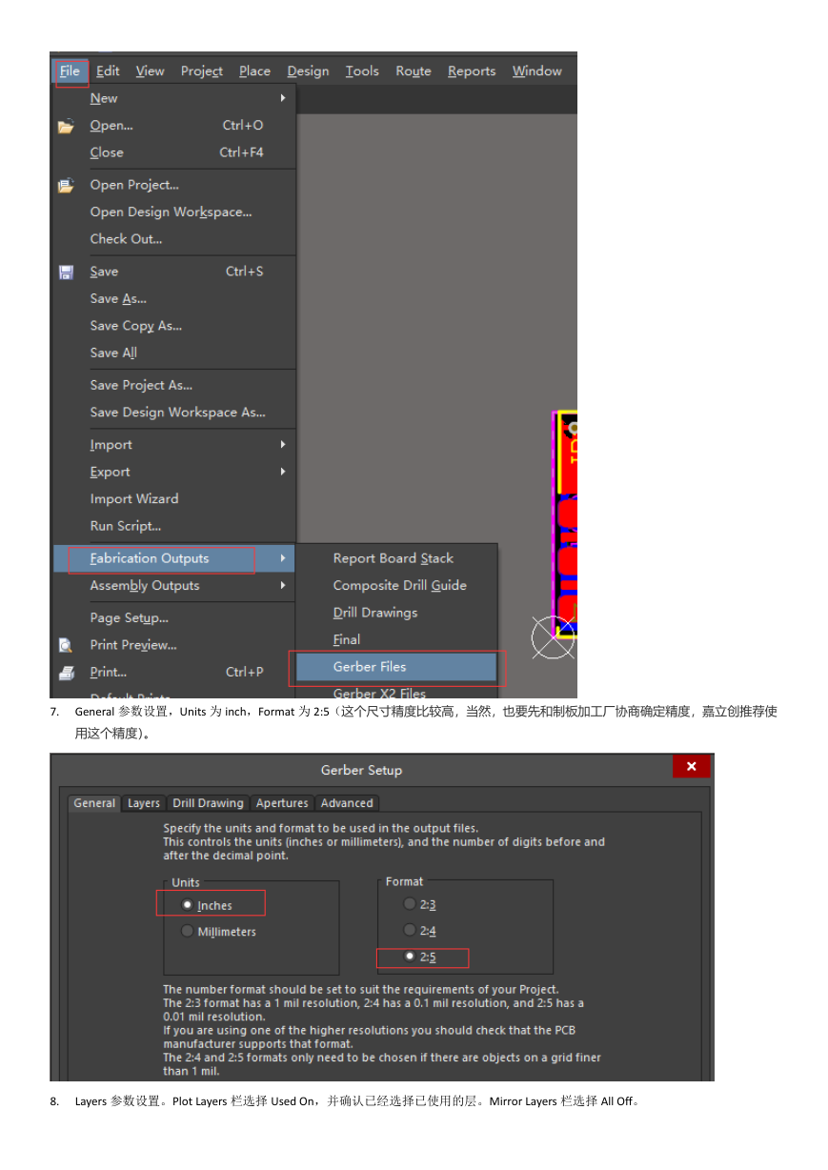The height and width of the screenshot is (1170, 828).
Task: Choose Page Setup menu entry
Action: [173, 618]
